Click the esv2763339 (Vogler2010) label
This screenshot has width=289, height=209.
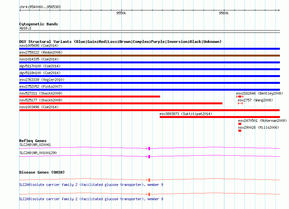[x=42, y=80]
